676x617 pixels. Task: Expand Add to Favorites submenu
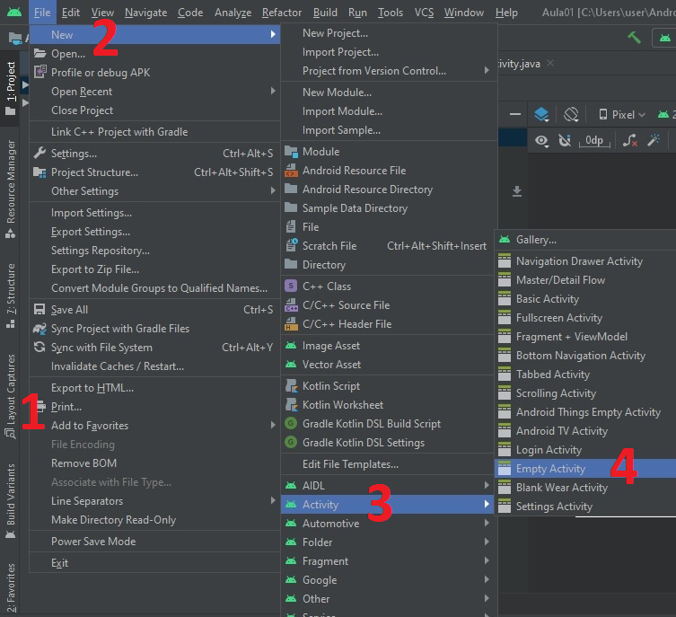(154, 426)
